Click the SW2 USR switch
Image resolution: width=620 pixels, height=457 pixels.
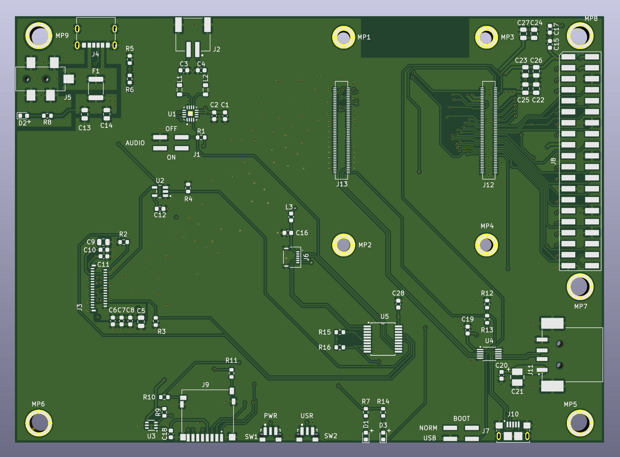tap(307, 432)
